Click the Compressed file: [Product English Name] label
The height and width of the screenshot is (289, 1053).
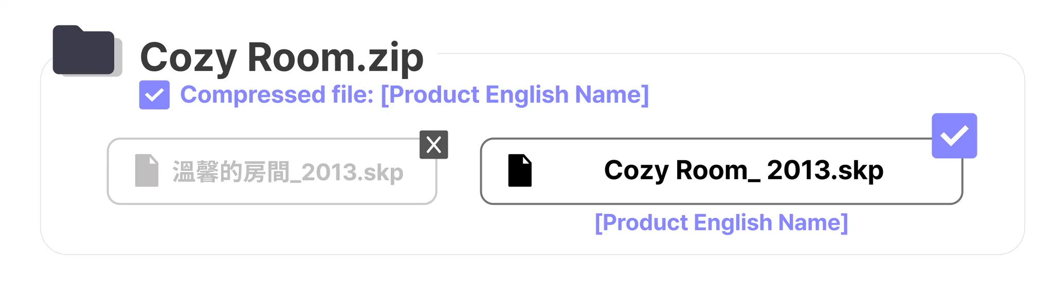414,95
